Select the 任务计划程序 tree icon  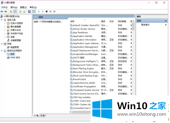click(8, 23)
